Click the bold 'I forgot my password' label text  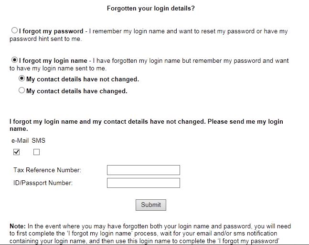coord(51,31)
